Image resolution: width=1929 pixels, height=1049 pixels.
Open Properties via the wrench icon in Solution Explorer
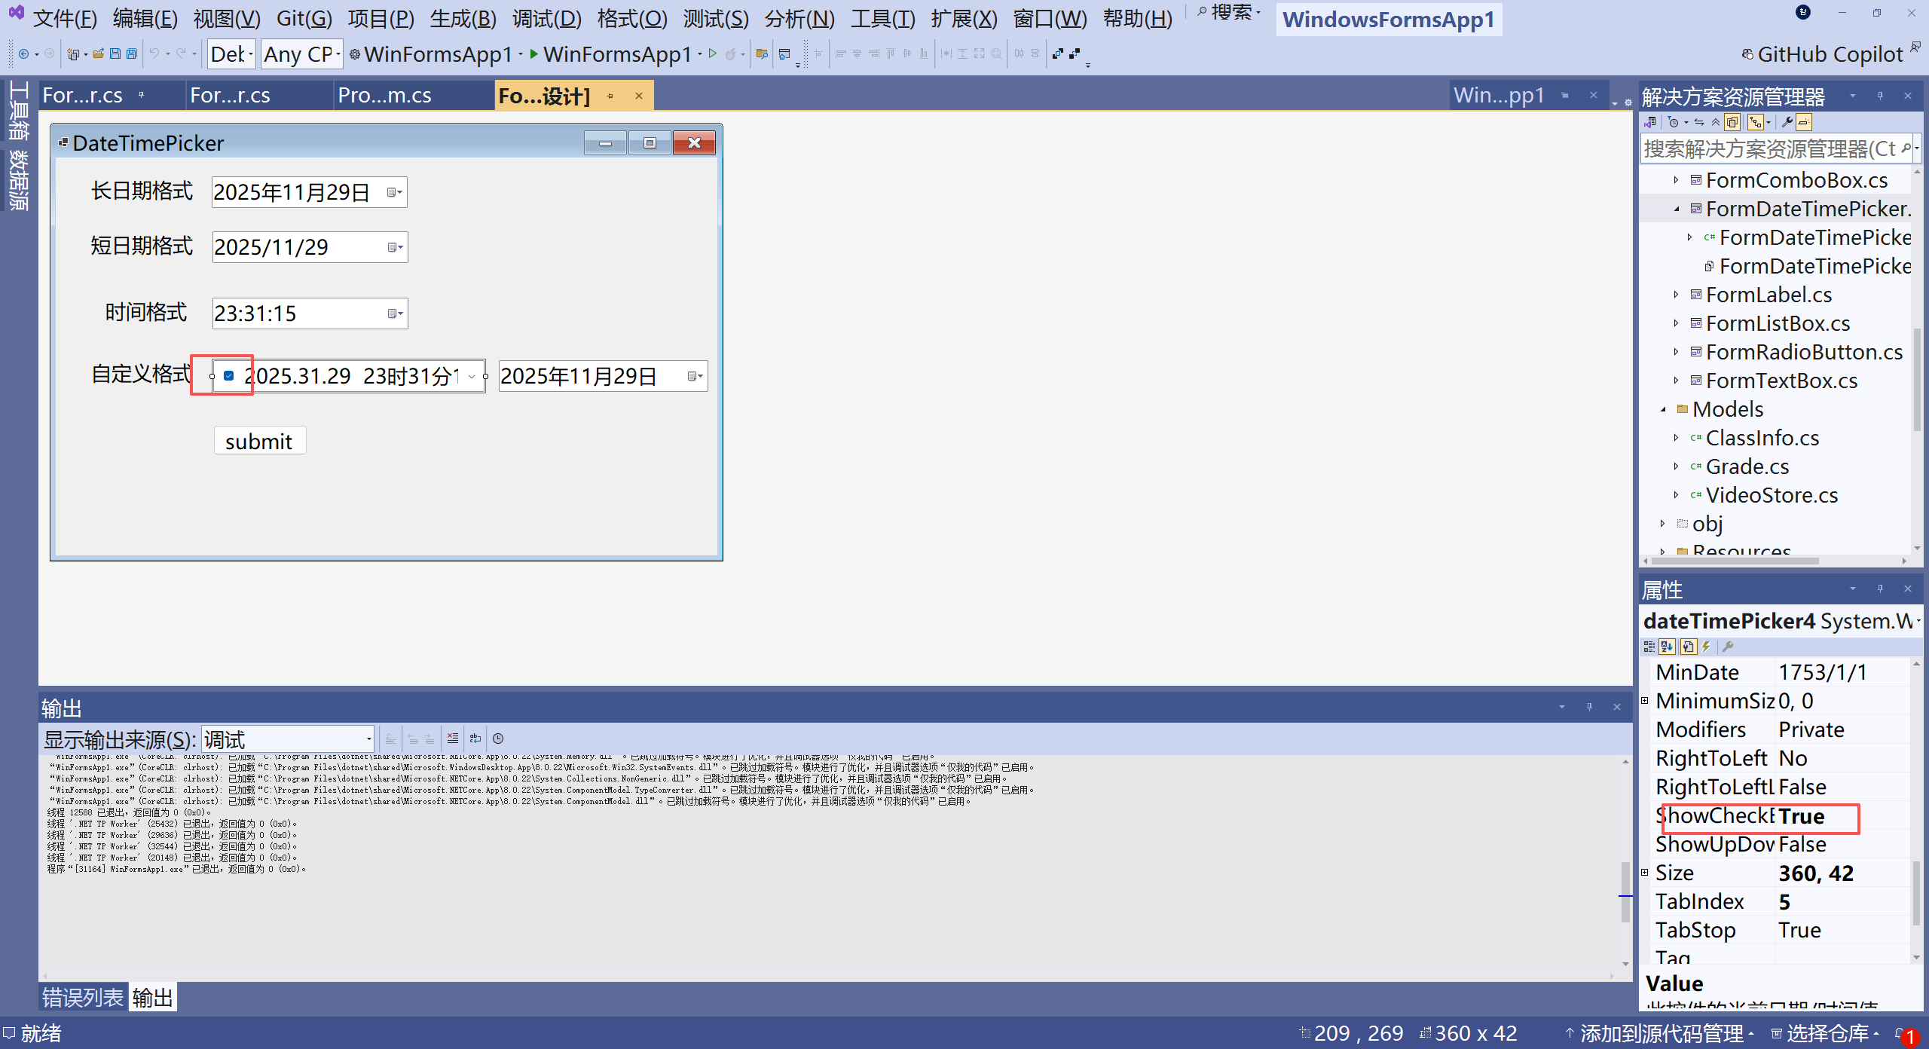(x=1787, y=122)
